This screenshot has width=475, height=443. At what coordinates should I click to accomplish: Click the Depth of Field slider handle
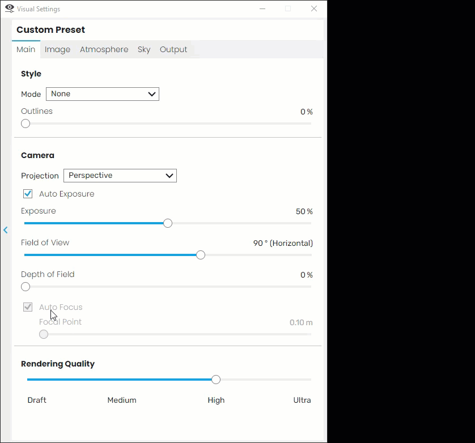(26, 287)
